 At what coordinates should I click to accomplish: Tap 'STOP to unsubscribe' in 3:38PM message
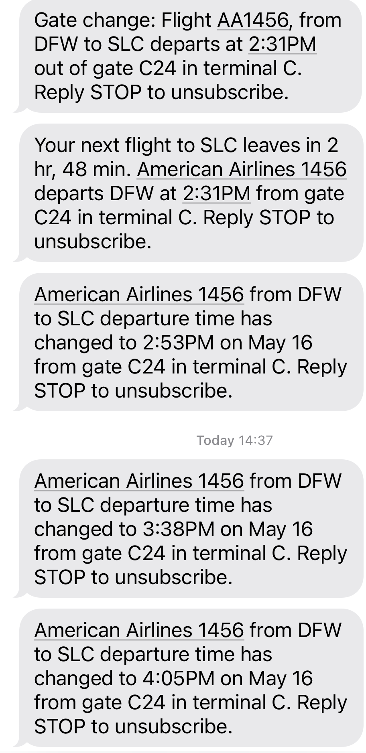point(133,577)
